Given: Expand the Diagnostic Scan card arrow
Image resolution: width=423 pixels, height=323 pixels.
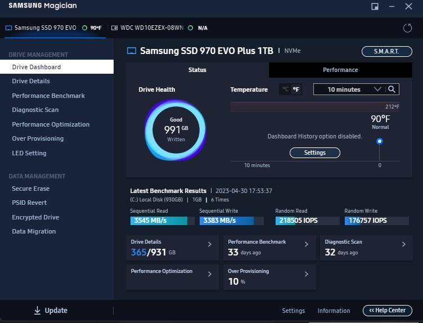Looking at the screenshot, I should pyautogui.click(x=404, y=244).
